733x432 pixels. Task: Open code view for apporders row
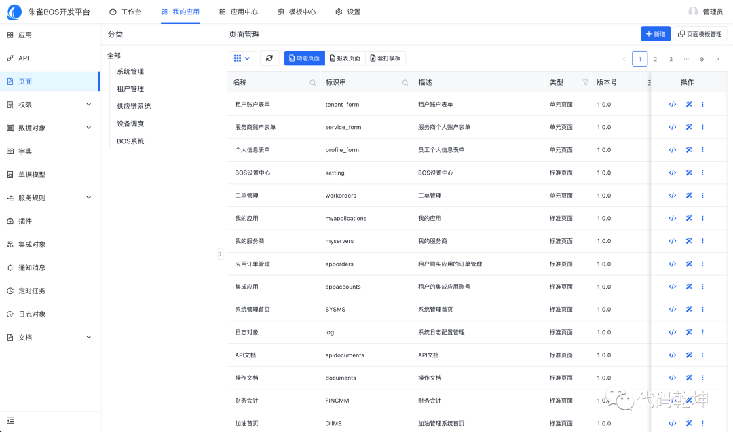tap(672, 264)
